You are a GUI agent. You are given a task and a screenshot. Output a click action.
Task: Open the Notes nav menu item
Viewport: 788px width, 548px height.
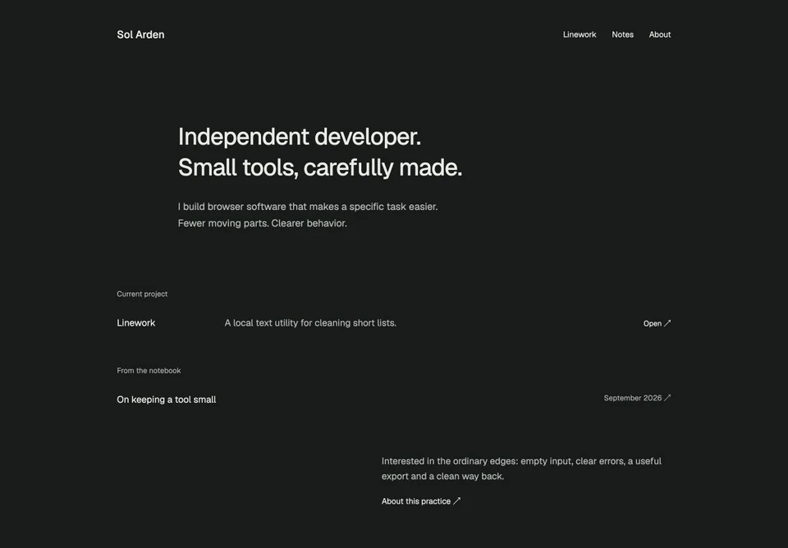coord(622,34)
